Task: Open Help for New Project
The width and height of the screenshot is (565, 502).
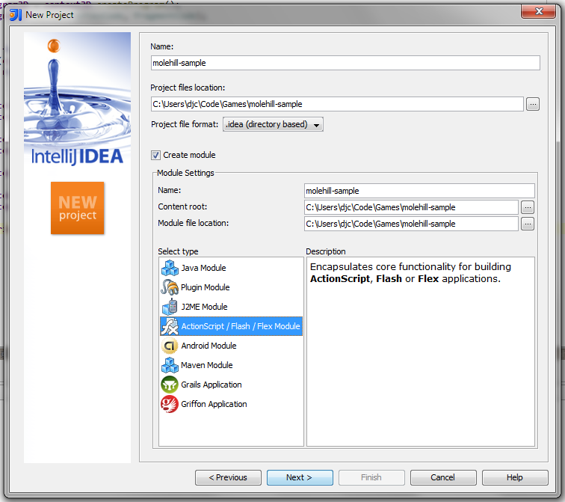Action: coord(515,477)
